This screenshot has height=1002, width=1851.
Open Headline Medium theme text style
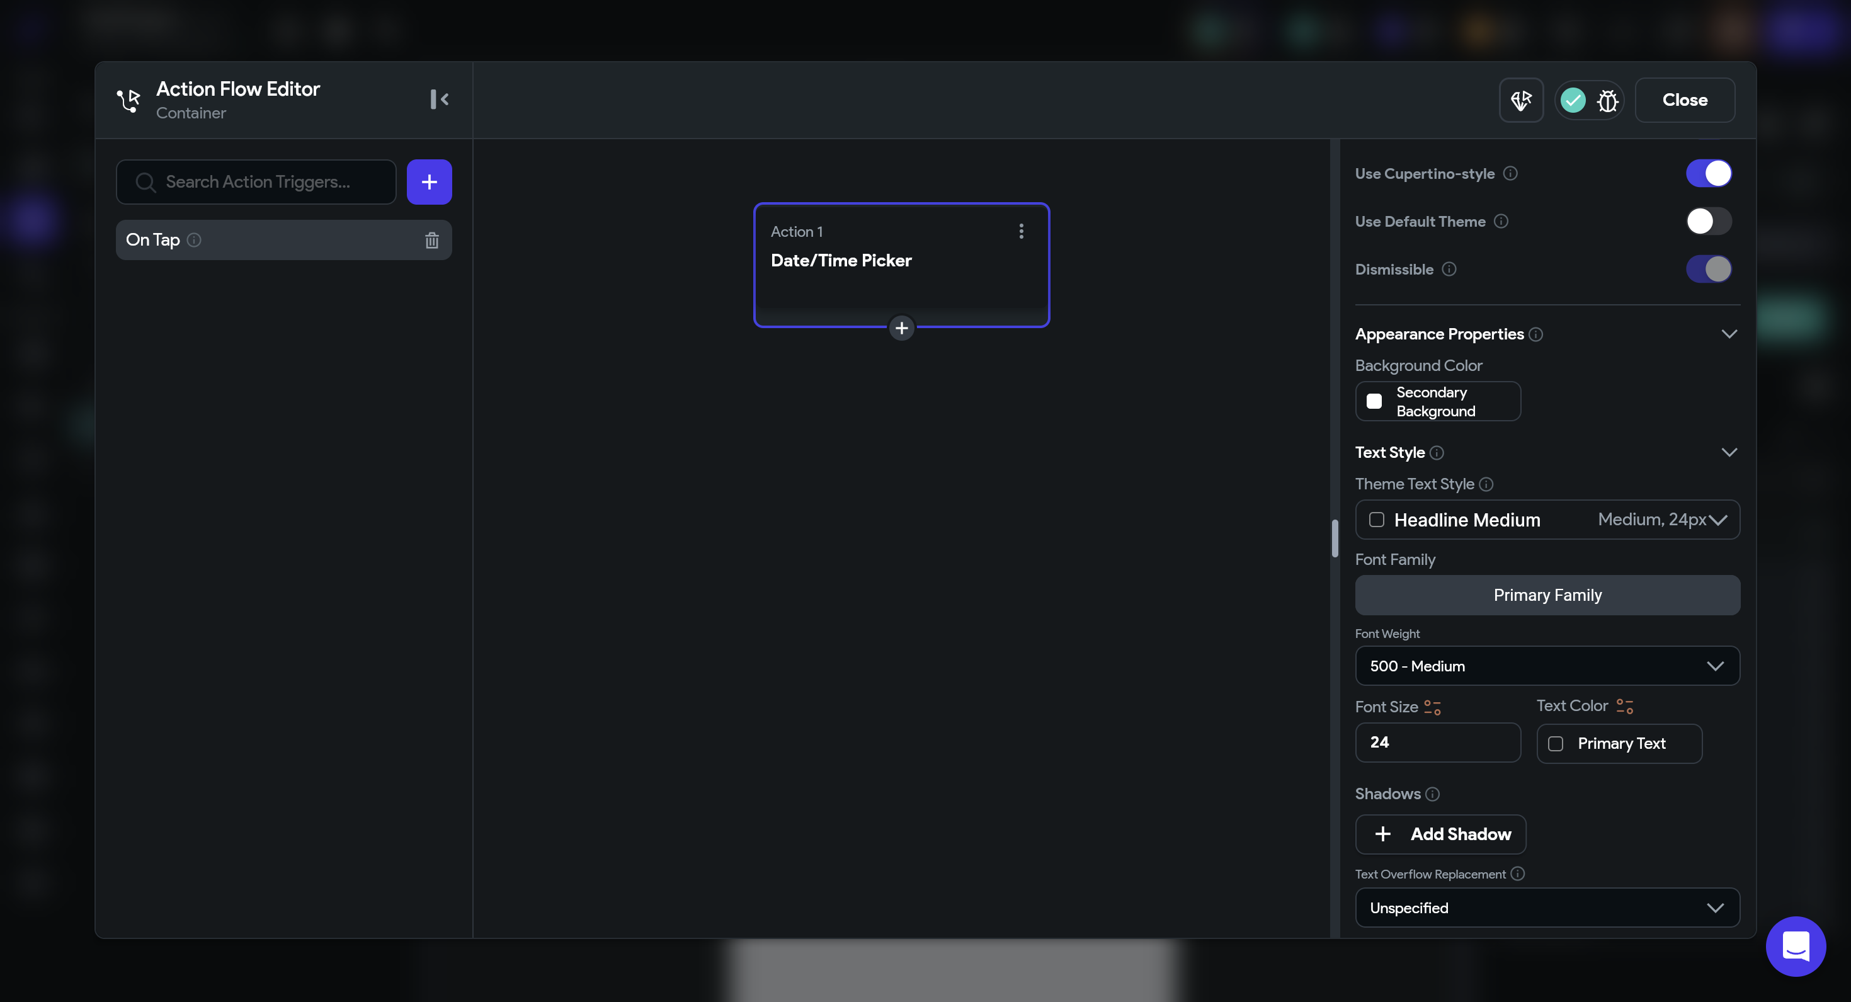1546,520
